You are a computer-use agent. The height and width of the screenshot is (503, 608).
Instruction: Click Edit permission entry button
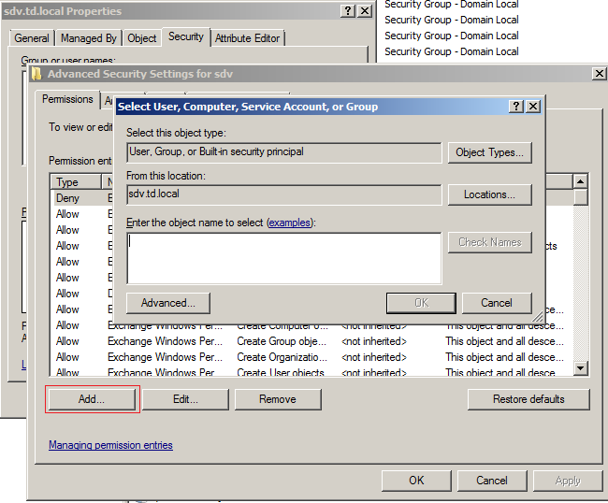pyautogui.click(x=185, y=399)
